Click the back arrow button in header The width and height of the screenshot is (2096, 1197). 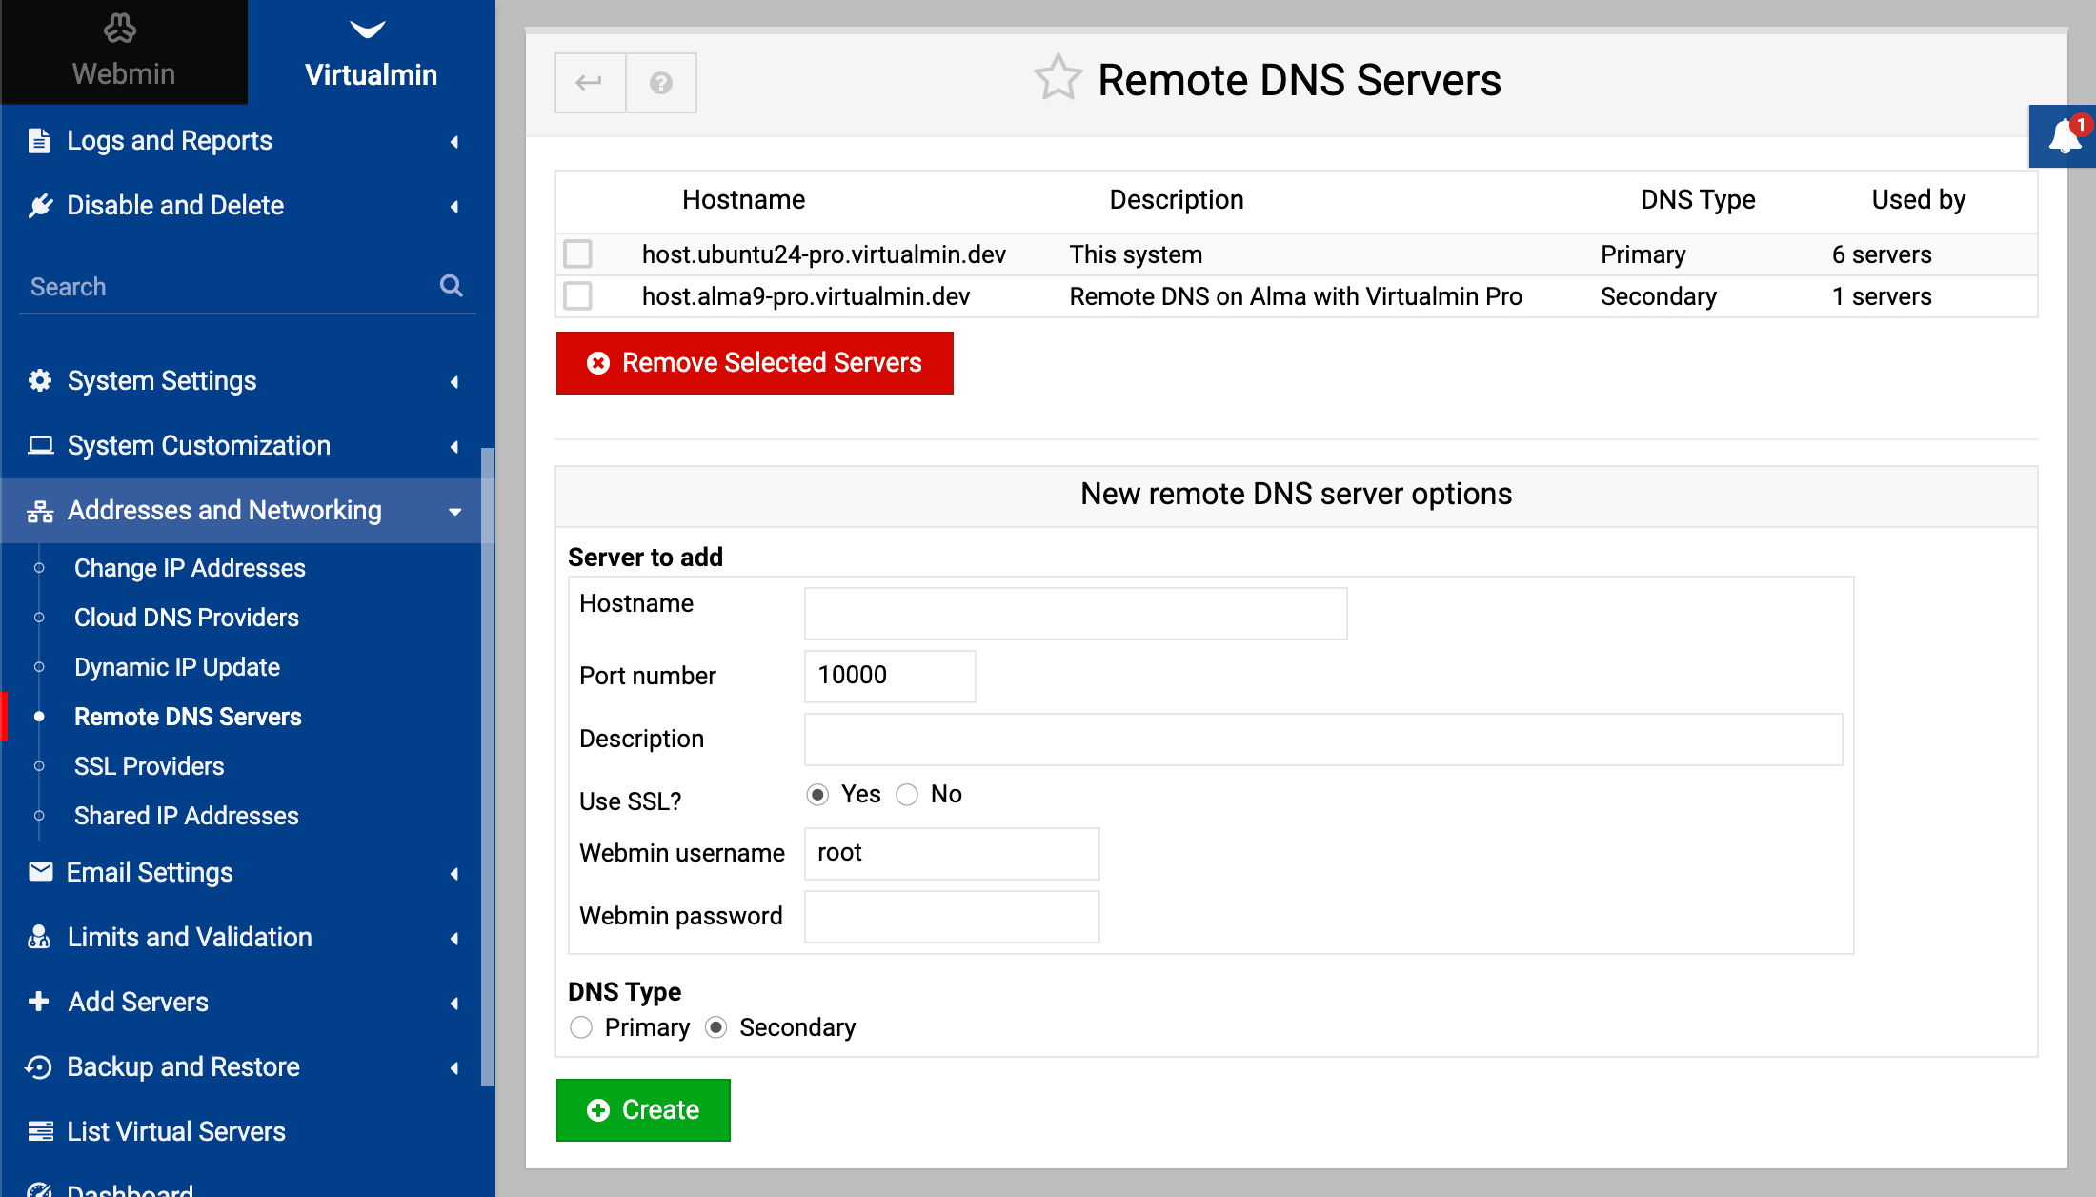[x=590, y=83]
